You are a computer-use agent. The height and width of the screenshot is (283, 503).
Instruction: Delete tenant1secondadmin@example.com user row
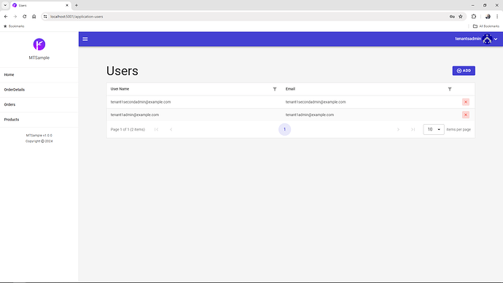coord(466,102)
